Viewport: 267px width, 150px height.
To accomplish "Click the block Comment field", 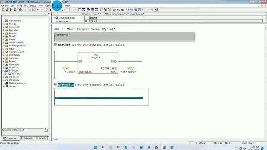I will pos(124,37).
